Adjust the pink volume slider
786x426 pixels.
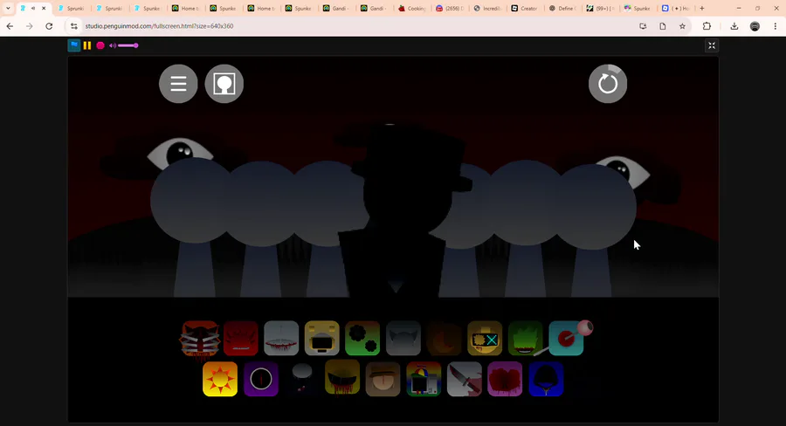tap(128, 45)
